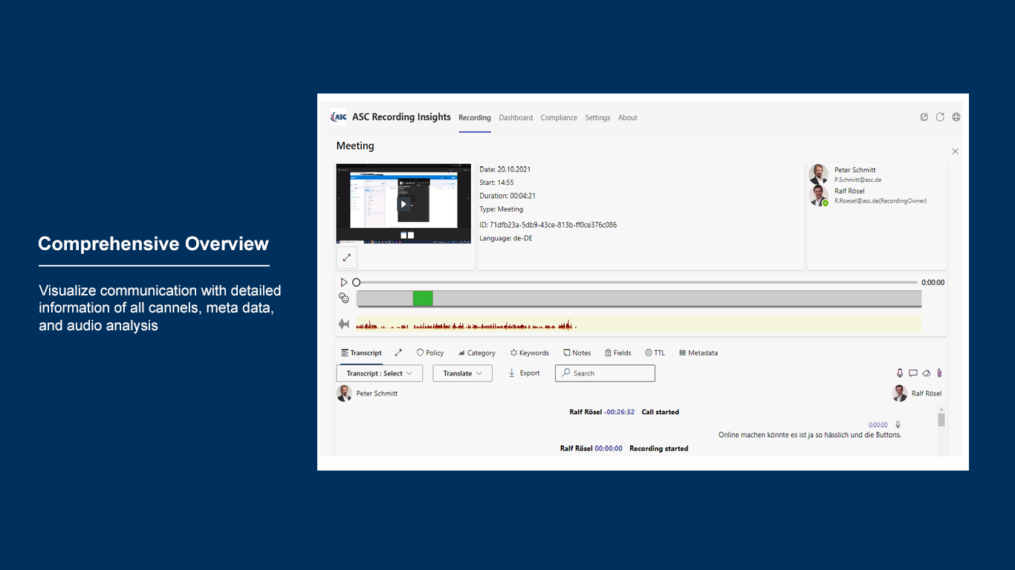Toggle the microphone filter icon
The height and width of the screenshot is (570, 1015).
(x=900, y=373)
